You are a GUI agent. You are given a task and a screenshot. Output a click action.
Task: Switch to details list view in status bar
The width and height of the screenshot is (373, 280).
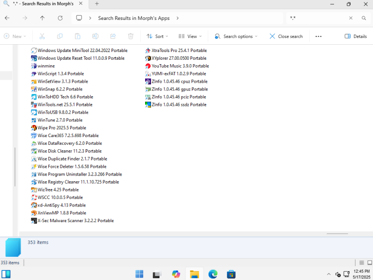point(362,262)
